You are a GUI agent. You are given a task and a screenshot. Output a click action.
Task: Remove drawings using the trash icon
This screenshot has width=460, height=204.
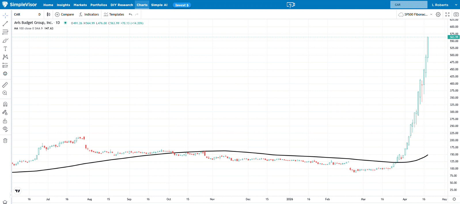(x=5, y=141)
